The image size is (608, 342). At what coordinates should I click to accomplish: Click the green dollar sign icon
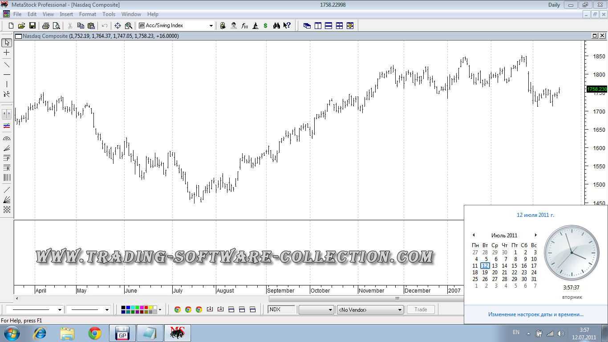tap(265, 26)
